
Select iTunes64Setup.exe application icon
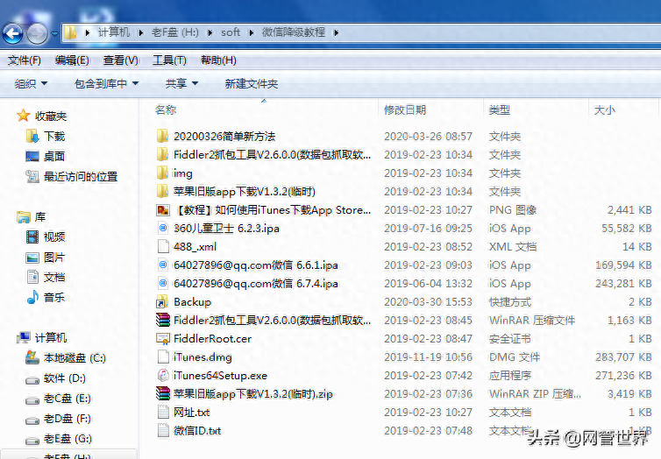tap(163, 375)
